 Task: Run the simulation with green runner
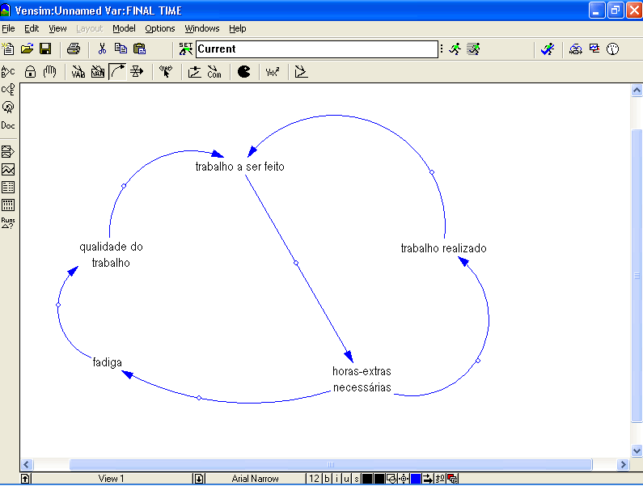(455, 49)
